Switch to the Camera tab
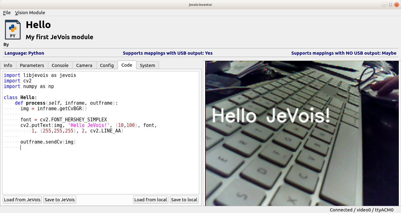The width and height of the screenshot is (401, 213). (x=84, y=65)
